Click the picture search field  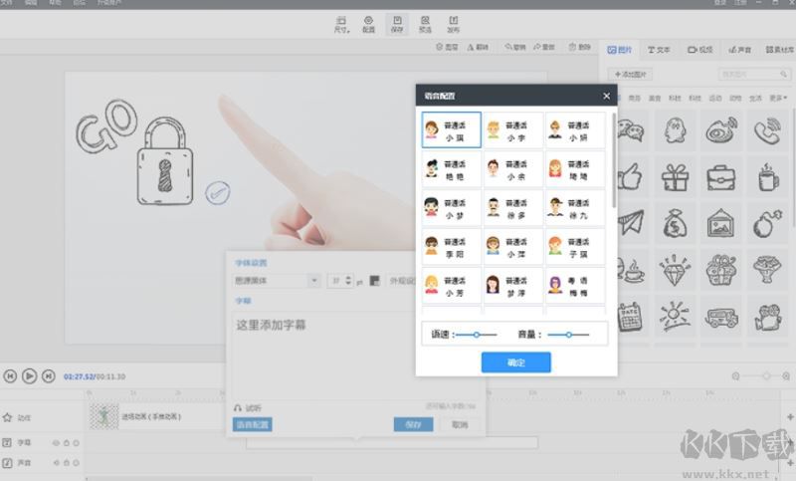[x=754, y=74]
